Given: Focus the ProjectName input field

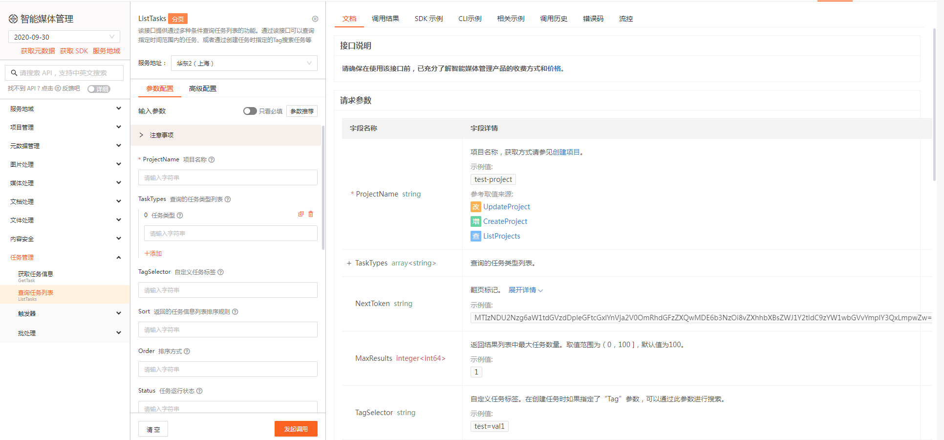Looking at the screenshot, I should click(x=228, y=177).
